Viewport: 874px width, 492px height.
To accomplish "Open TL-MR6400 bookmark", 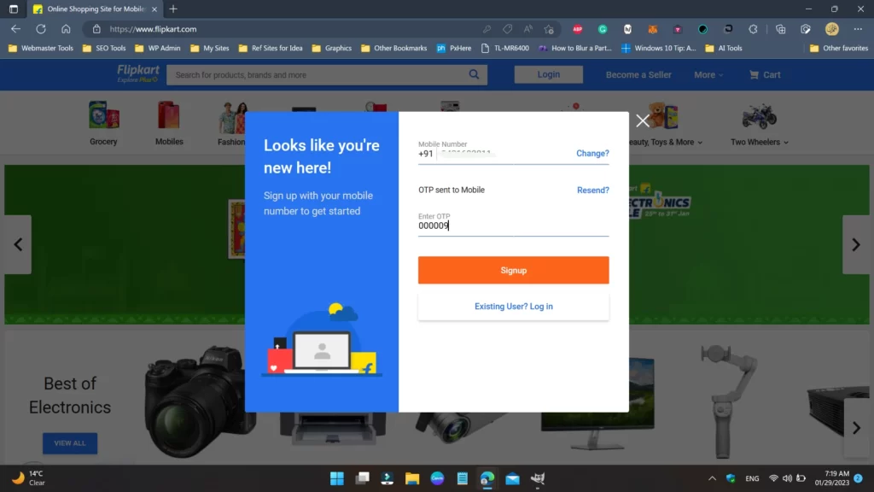I will 505,48.
